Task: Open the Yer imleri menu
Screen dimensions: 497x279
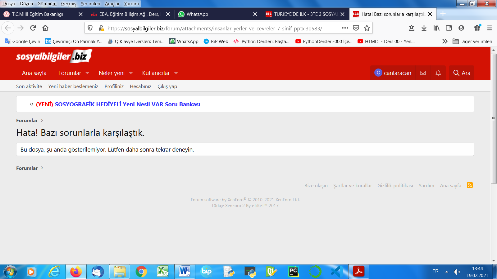Action: 90,4
